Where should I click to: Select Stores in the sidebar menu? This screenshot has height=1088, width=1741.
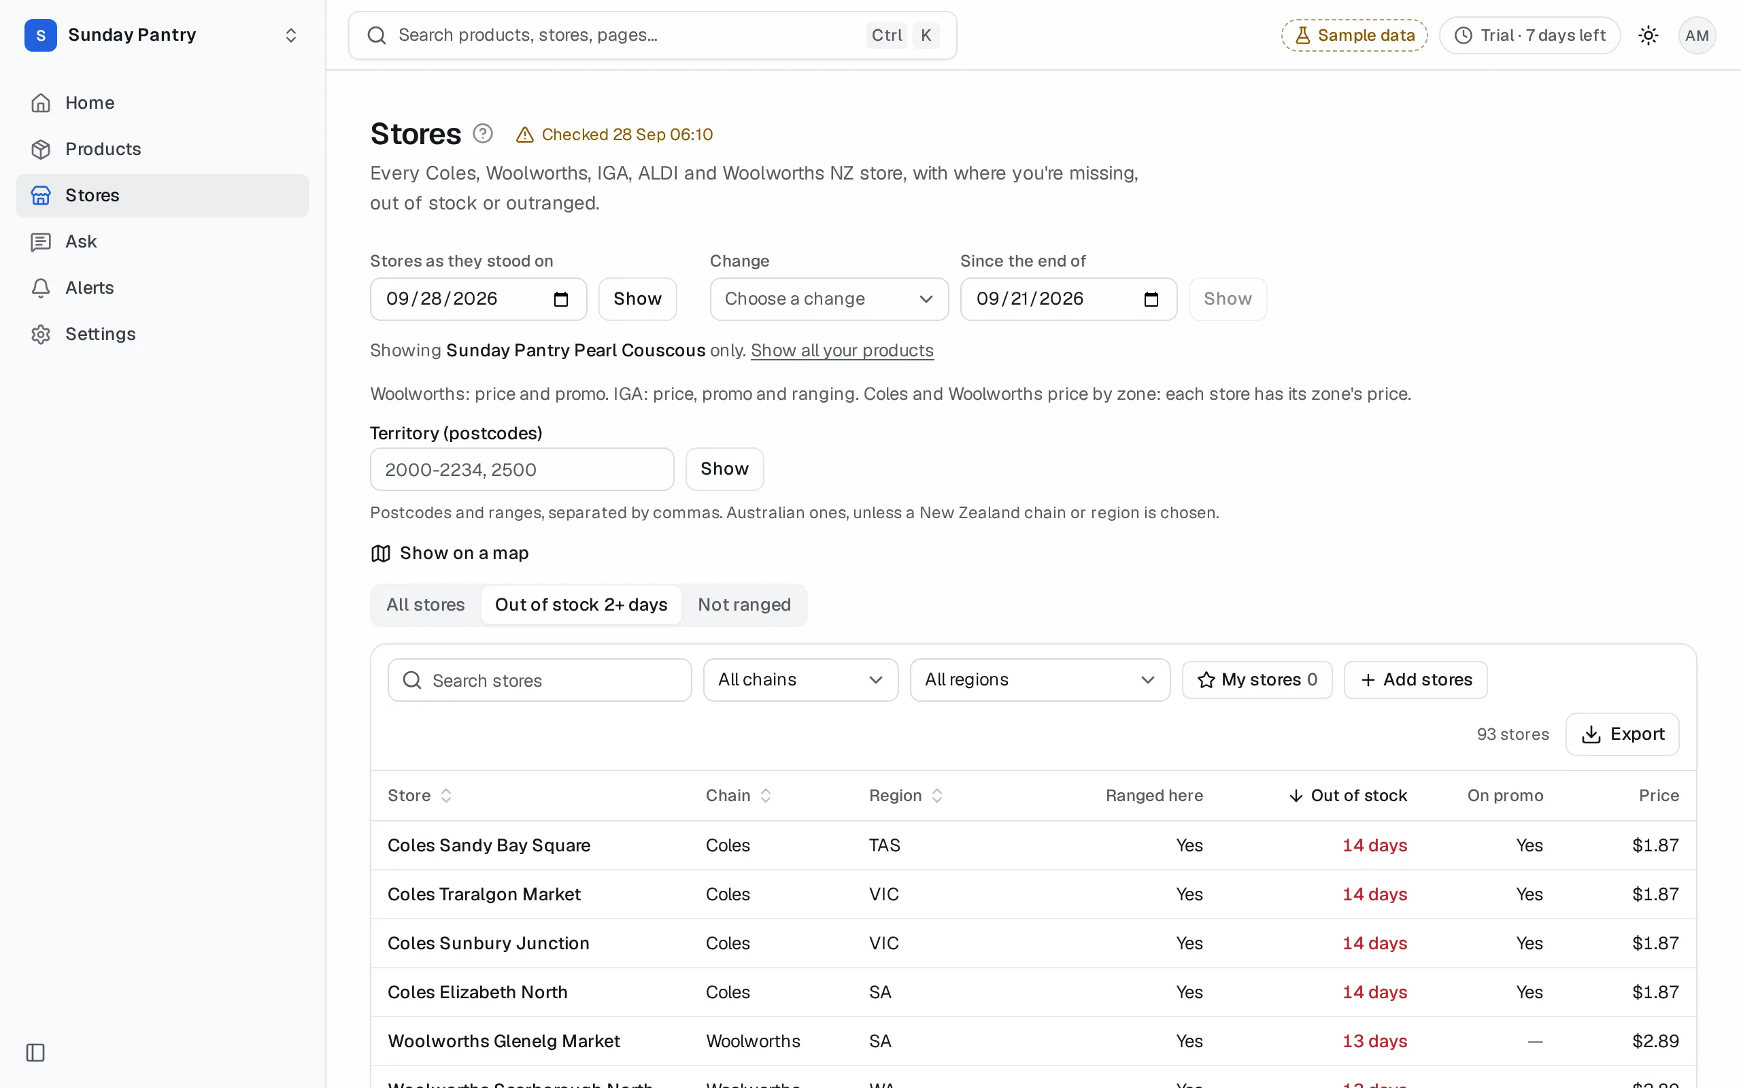click(x=162, y=196)
